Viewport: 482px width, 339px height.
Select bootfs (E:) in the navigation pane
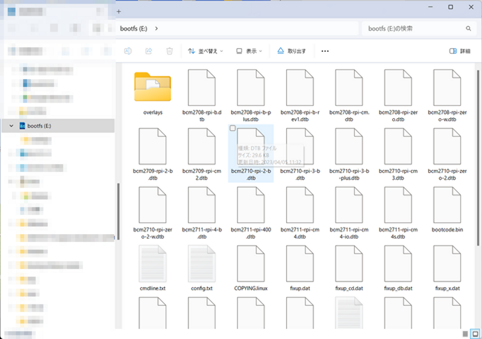click(58, 126)
